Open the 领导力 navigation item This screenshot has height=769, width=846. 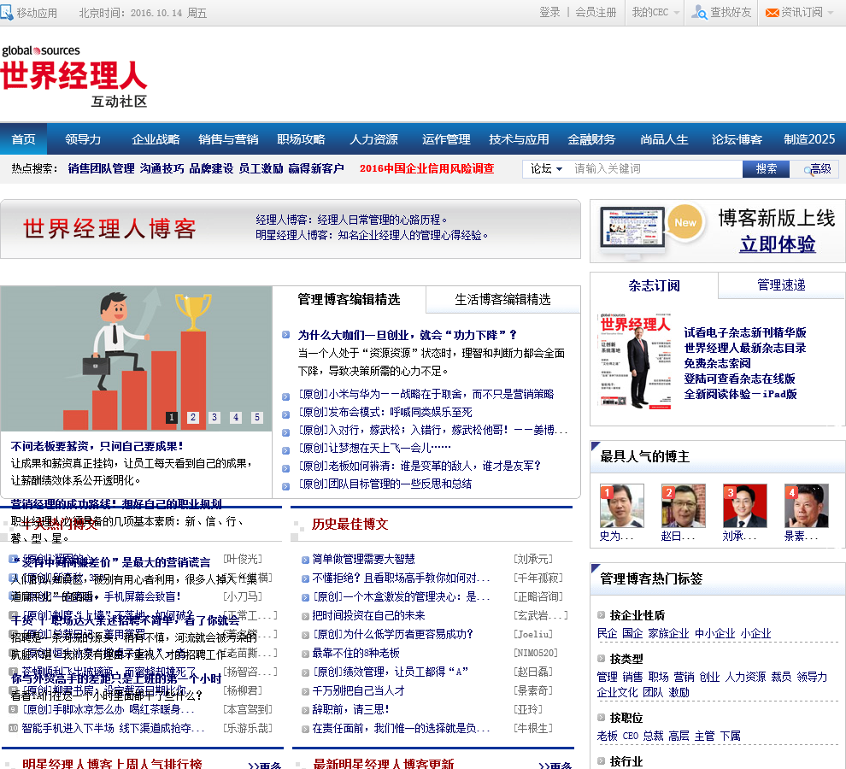pos(83,139)
